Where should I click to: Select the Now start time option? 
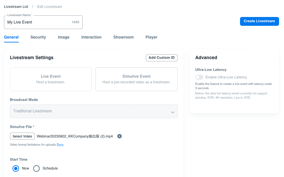pyautogui.click(x=15, y=169)
